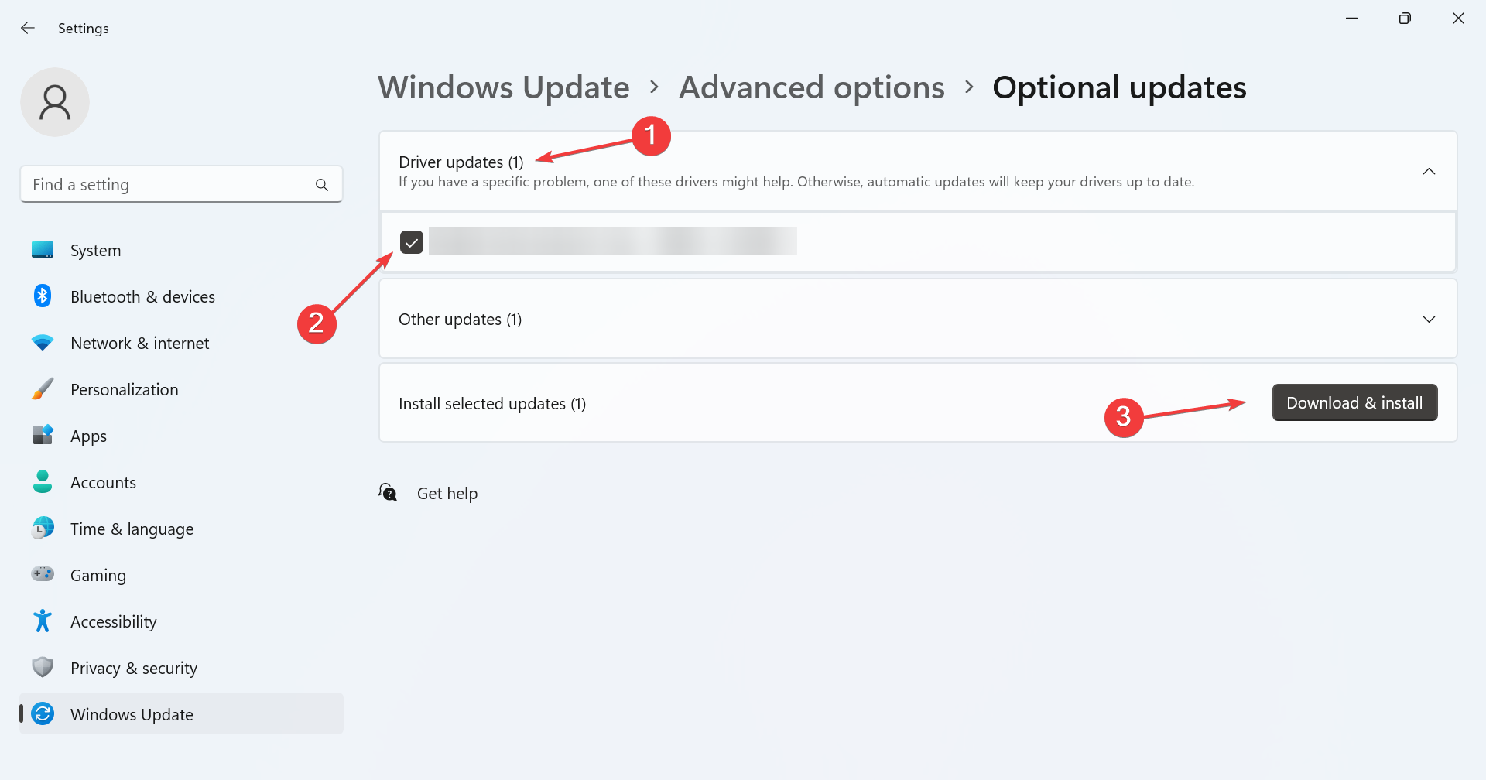Collapse the Driver updates section chevron
Image resolution: width=1486 pixels, height=780 pixels.
point(1429,171)
